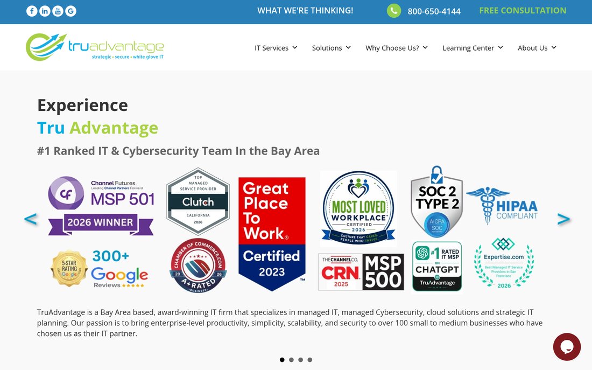592x370 pixels.
Task: Go to previous slide arrow
Action: [x=31, y=219]
